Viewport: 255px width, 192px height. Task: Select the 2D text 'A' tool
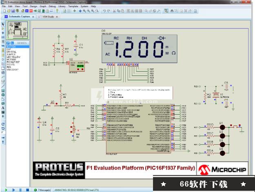tap(3, 108)
